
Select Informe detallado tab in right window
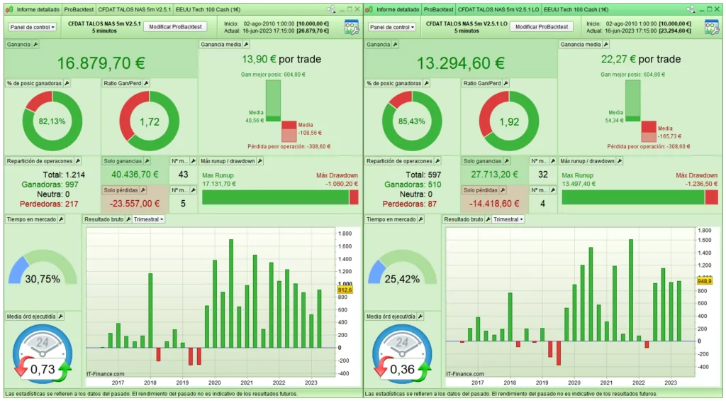398,9
